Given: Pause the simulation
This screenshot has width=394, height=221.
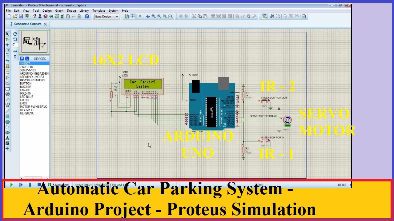Looking at the screenshot, I should pyautogui.click(x=30, y=185).
